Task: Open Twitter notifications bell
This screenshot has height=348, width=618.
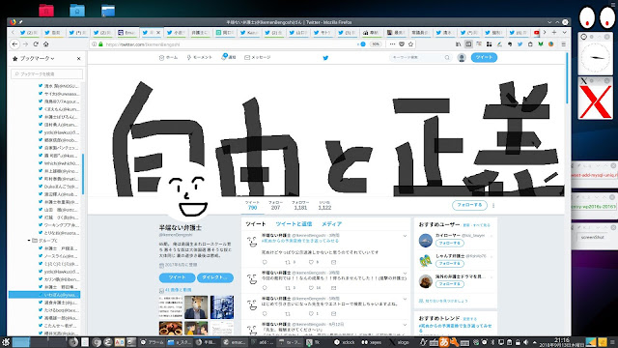Action: coord(228,57)
